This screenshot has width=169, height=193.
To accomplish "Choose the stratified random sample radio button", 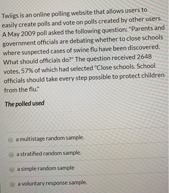I will 11,155.
